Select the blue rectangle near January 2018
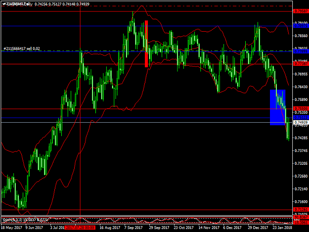This screenshot has height=232, width=309. [277, 107]
